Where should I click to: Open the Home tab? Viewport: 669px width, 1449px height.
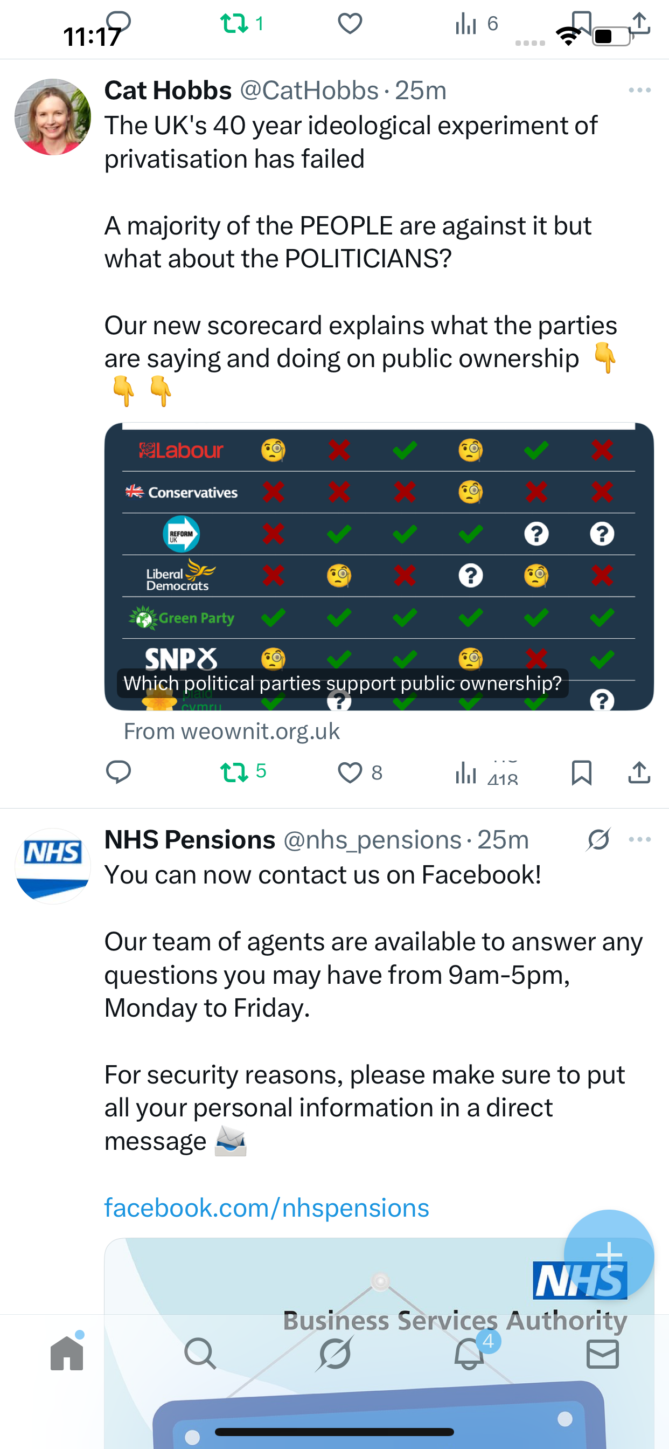(67, 1354)
